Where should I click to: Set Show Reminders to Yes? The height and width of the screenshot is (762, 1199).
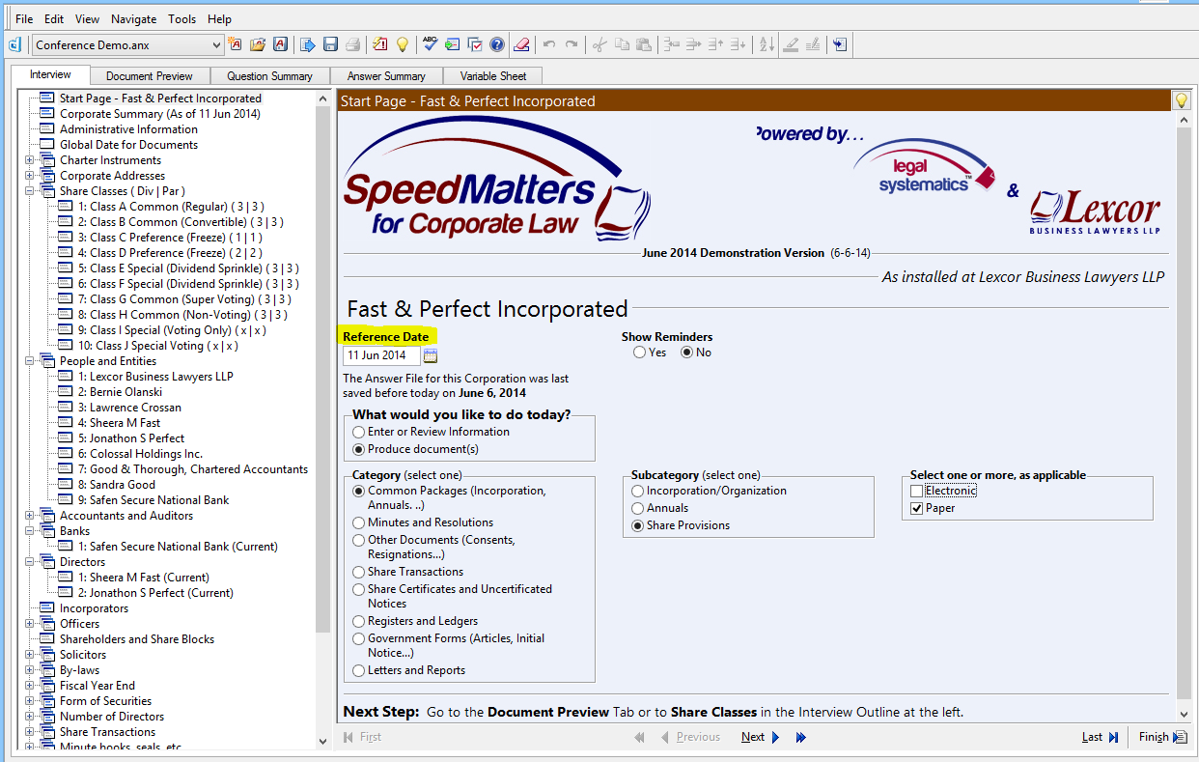tap(639, 353)
